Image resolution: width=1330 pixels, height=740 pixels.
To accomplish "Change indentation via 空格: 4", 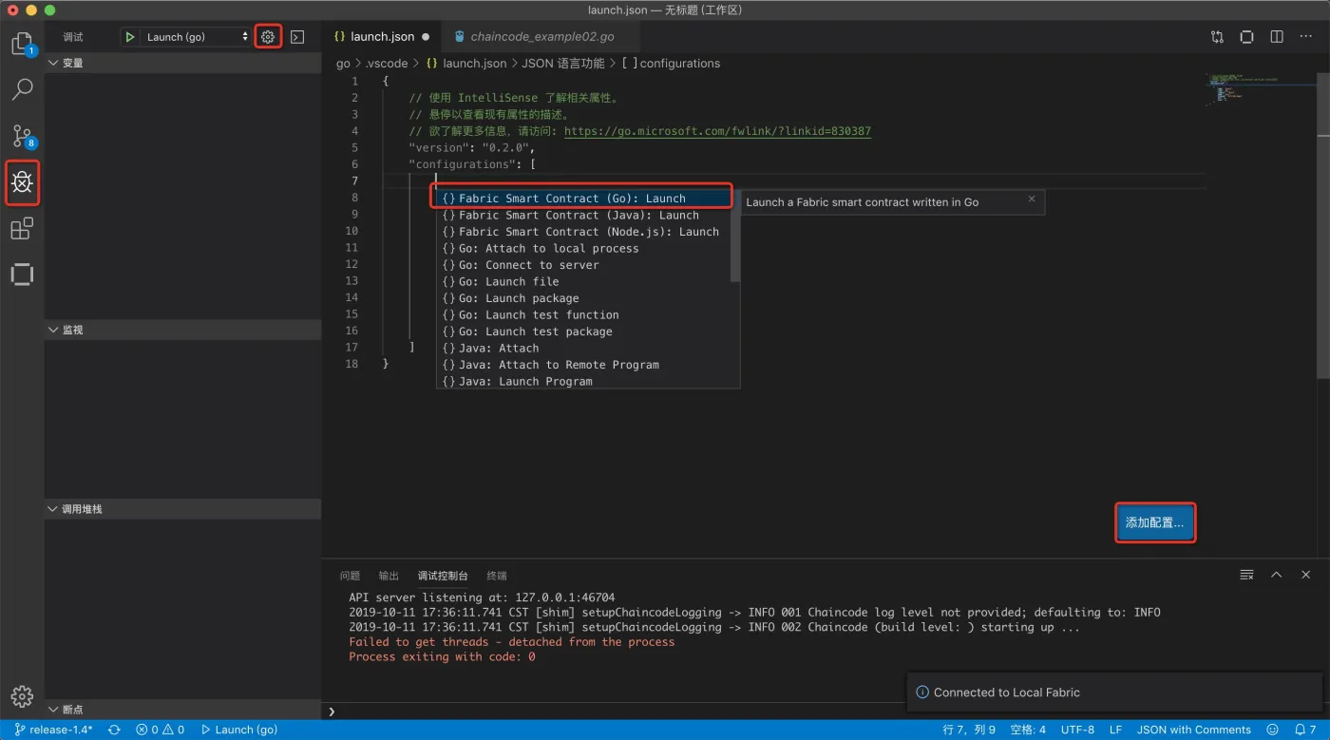I will pos(1028,730).
